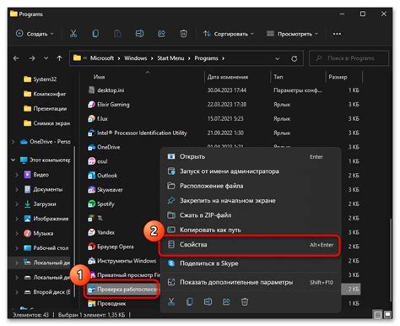400x326 pixels.
Task: Go forward with the right arrow
Action: [32, 58]
